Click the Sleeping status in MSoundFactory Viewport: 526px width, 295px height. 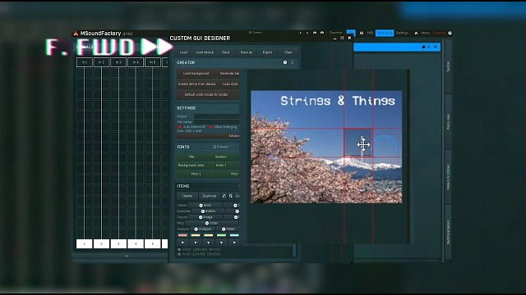(x=439, y=33)
